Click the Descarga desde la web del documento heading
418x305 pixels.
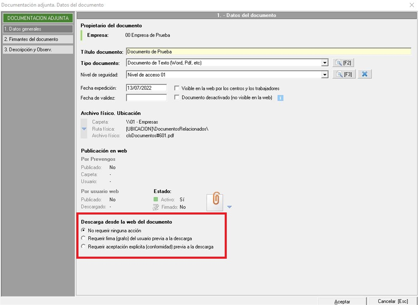point(126,222)
